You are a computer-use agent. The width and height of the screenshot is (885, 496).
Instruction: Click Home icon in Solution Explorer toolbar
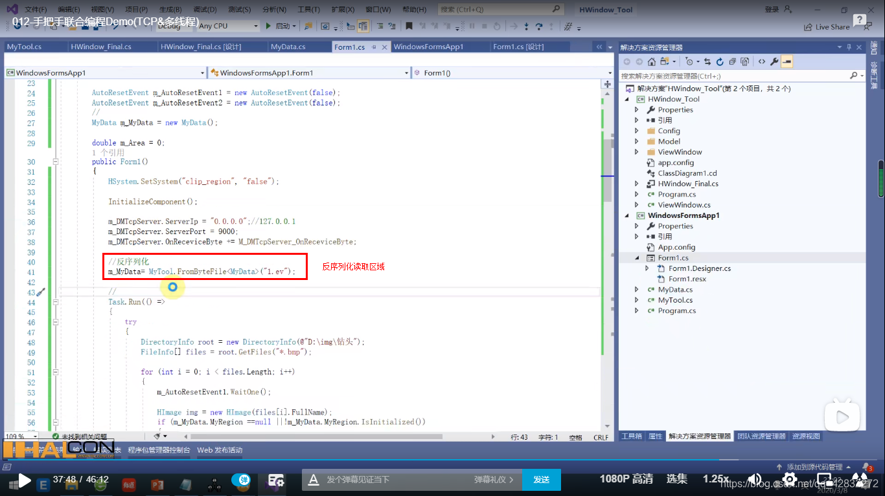point(652,61)
